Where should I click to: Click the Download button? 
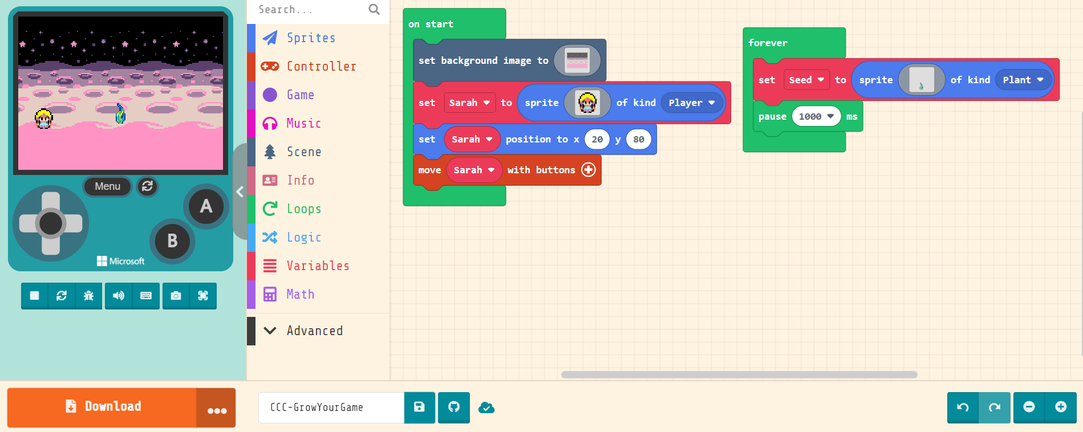pos(102,407)
